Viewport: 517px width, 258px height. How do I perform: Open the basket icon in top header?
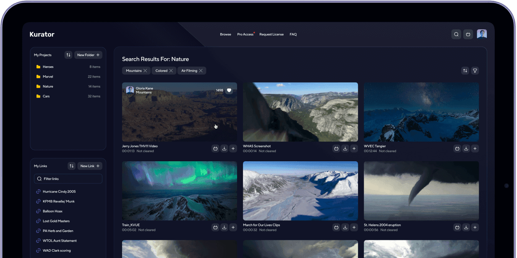coord(468,34)
